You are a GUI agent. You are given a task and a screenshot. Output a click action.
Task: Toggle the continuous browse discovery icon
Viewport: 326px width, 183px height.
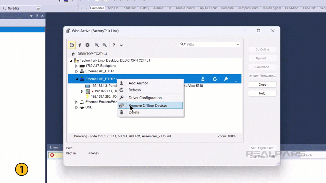(x=72, y=45)
